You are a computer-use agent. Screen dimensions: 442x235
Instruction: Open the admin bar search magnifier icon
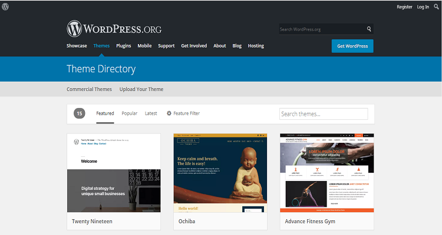click(436, 6)
